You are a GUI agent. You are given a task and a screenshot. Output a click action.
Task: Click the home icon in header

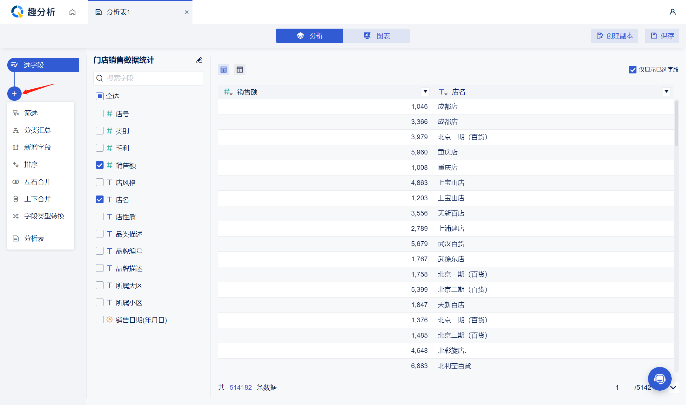click(72, 12)
